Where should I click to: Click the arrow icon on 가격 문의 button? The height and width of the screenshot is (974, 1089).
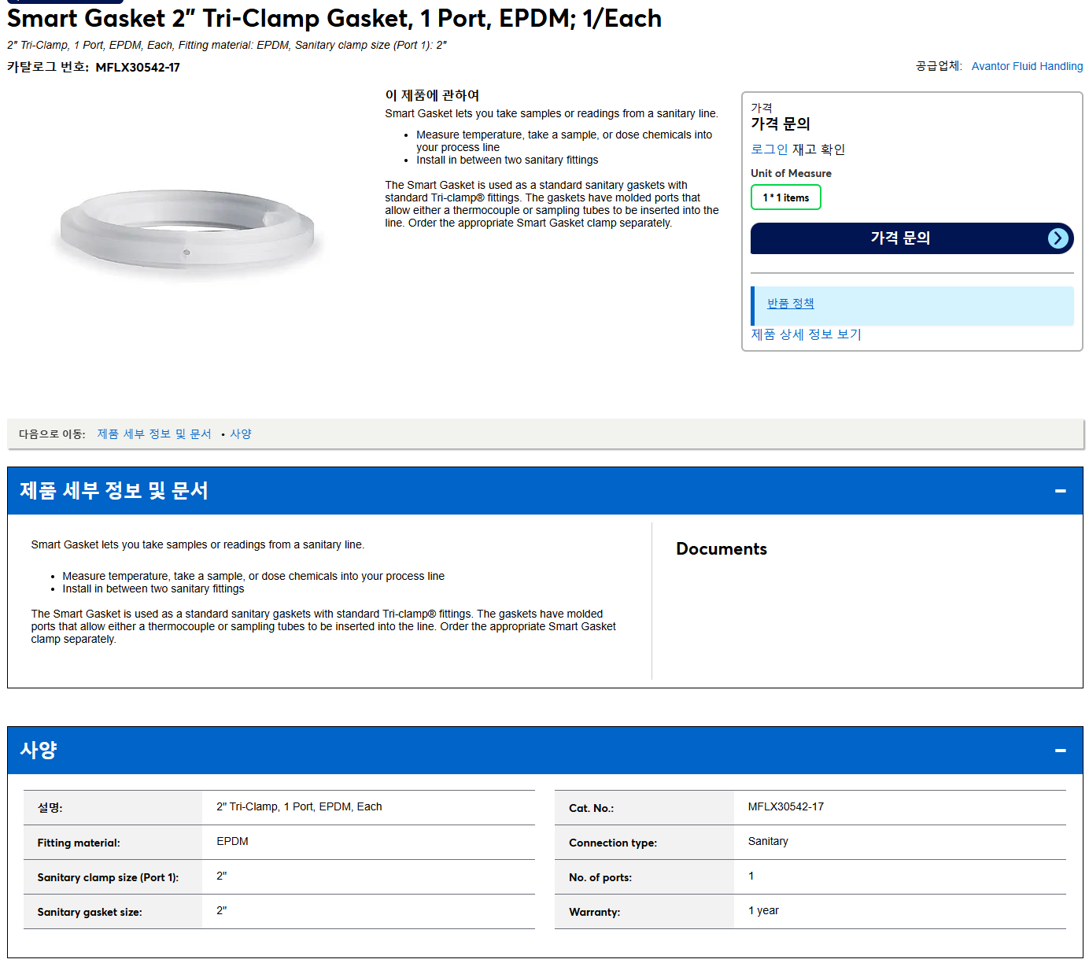[x=1058, y=238]
